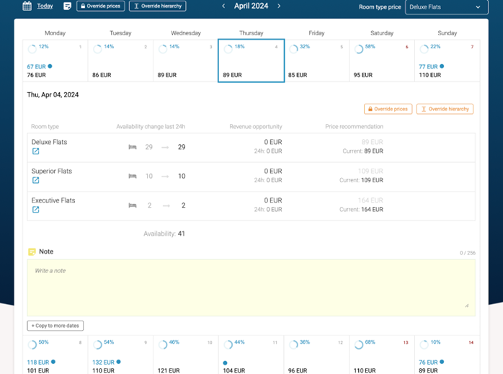Focus the Write a note text area
Screen dimensions: 503x374
coord(251,288)
